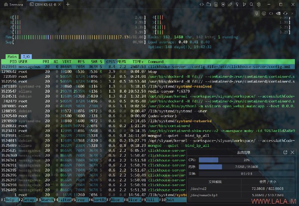
Task: Click F9 Kill in the bottom bar
Action: pyautogui.click(x=151, y=200)
